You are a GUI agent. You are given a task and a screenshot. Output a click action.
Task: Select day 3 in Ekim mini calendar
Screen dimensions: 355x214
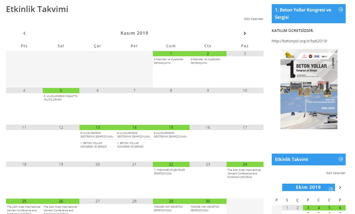coord(308,208)
